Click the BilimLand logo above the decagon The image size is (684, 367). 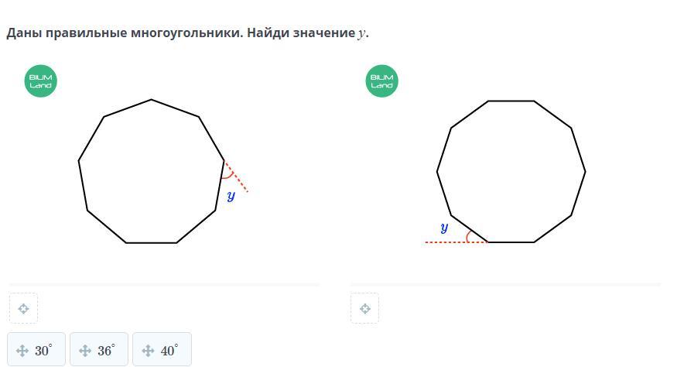click(381, 81)
